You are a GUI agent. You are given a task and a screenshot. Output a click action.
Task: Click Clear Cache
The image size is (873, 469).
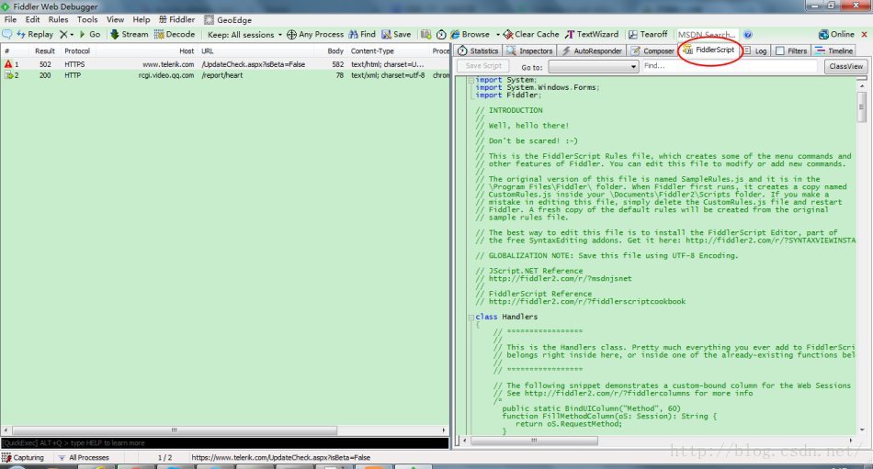pos(531,35)
